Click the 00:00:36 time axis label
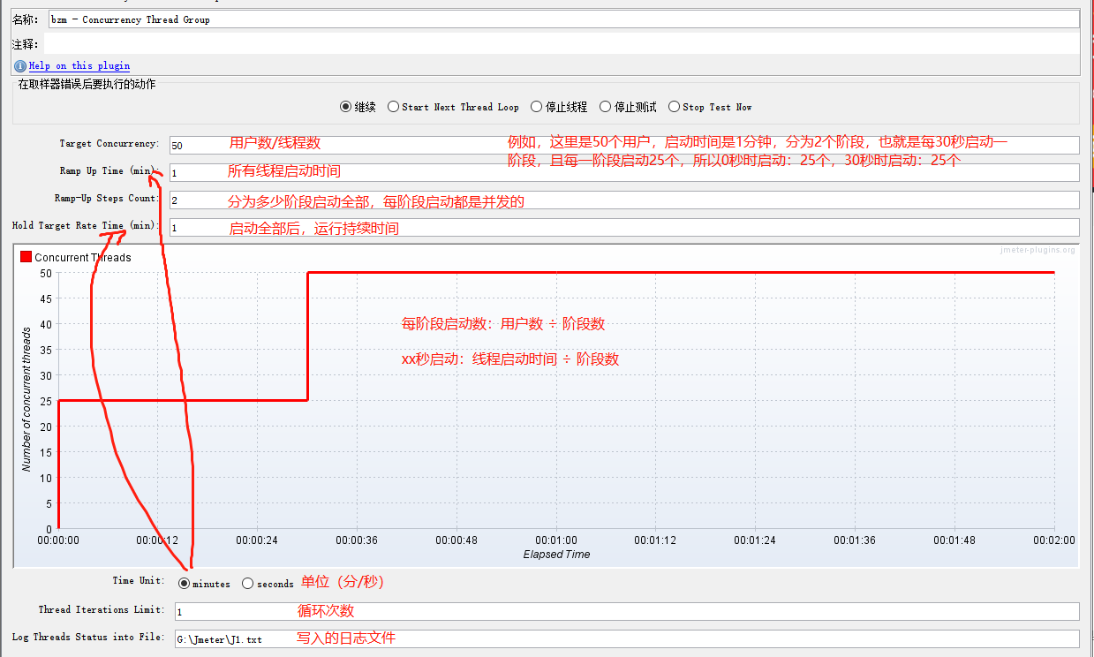 point(356,540)
